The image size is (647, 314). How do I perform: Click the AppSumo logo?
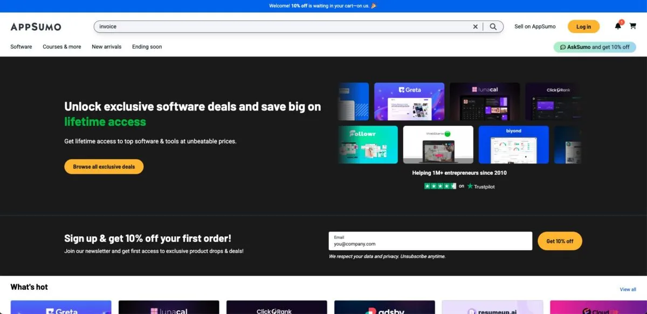click(36, 27)
